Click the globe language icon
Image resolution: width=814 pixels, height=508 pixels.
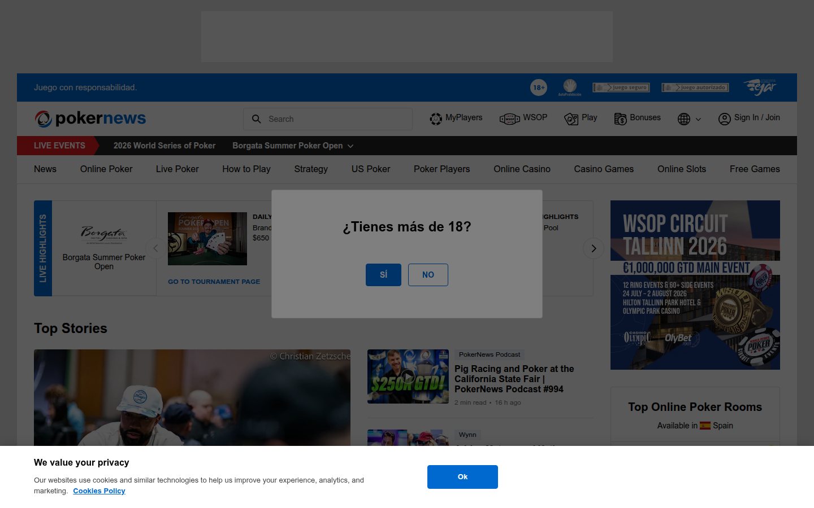tap(684, 119)
